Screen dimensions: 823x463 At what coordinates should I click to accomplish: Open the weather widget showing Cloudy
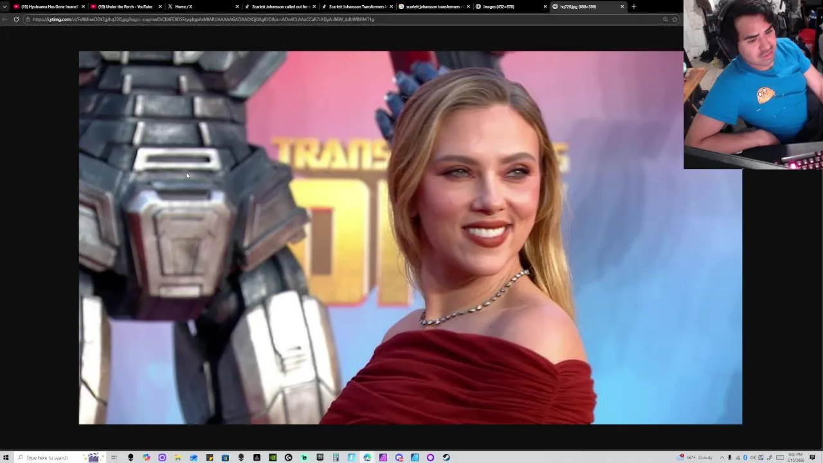click(x=696, y=457)
